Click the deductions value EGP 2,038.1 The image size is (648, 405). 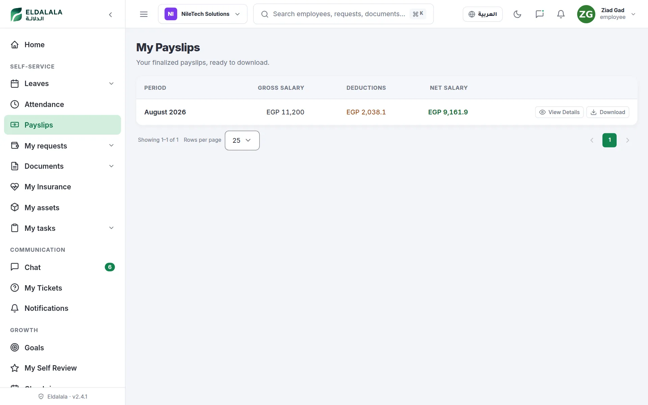point(366,112)
